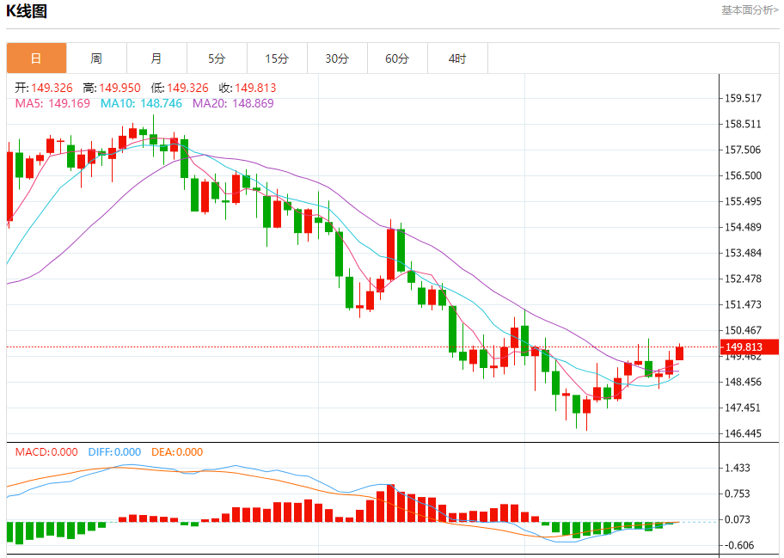Click the red 149.813 current price label

[x=750, y=347]
